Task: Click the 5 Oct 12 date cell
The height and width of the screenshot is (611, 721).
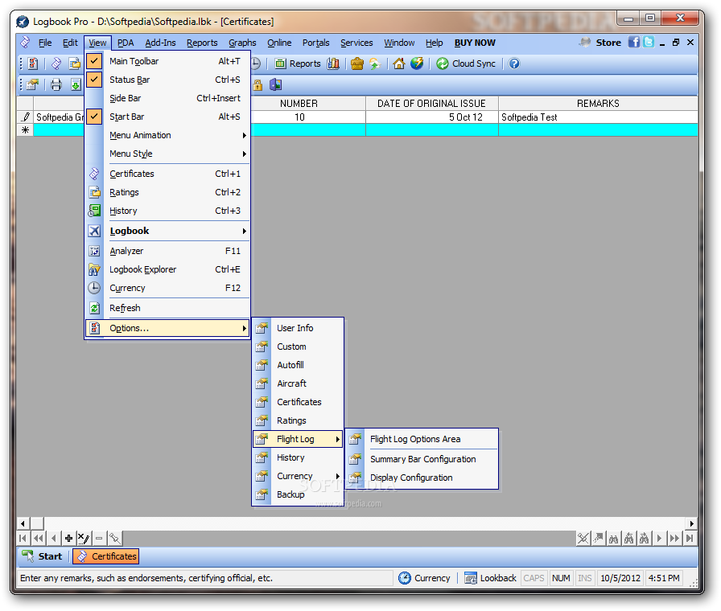Action: [x=432, y=117]
